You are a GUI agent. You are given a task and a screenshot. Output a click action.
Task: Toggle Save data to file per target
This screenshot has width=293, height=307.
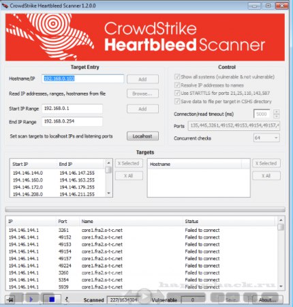point(177,101)
